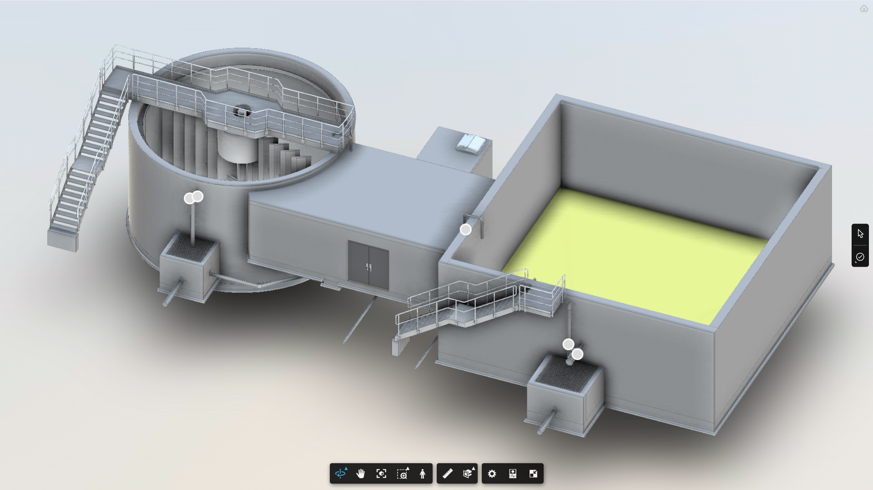Image resolution: width=873 pixels, height=490 pixels.
Task: Activate the Orbit tool
Action: pyautogui.click(x=341, y=474)
